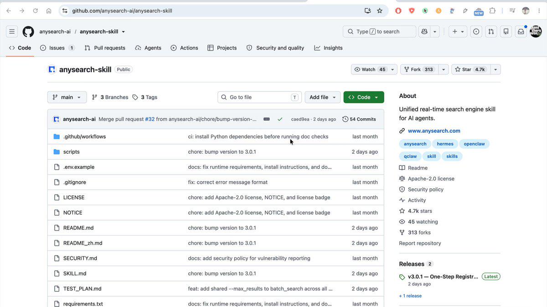This screenshot has width=547, height=307.
Task: Click the green check commit status icon
Action: [280, 119]
